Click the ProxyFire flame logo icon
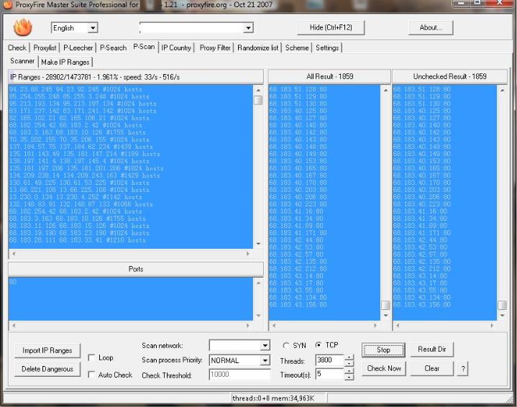517x407 pixels. click(x=23, y=27)
